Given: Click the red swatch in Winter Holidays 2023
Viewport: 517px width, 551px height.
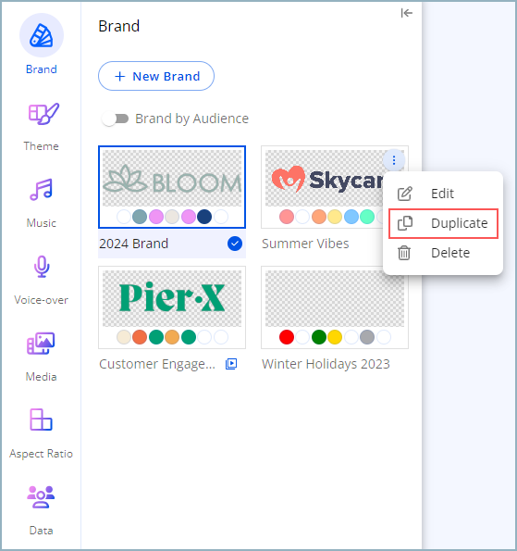Looking at the screenshot, I should [x=287, y=337].
